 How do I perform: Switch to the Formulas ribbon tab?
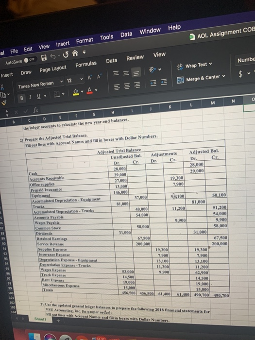pyautogui.click(x=86, y=65)
